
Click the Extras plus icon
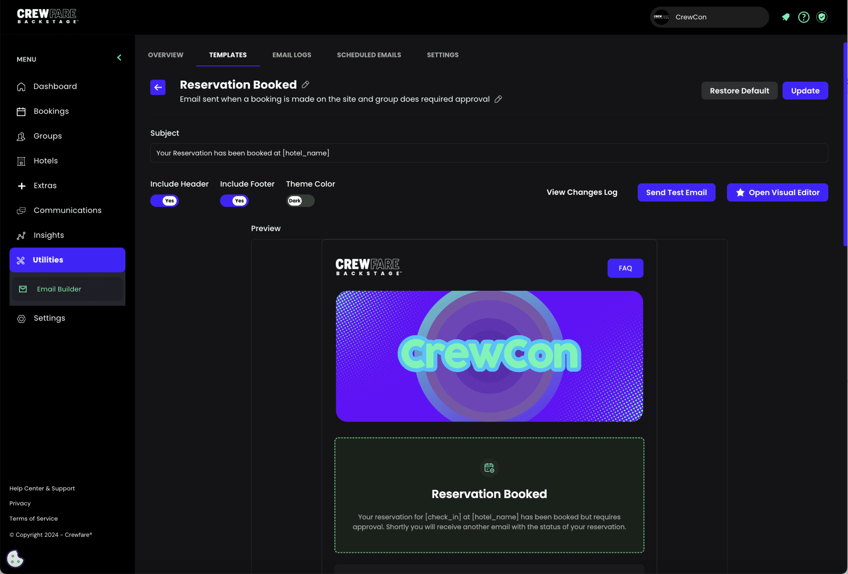[21, 186]
